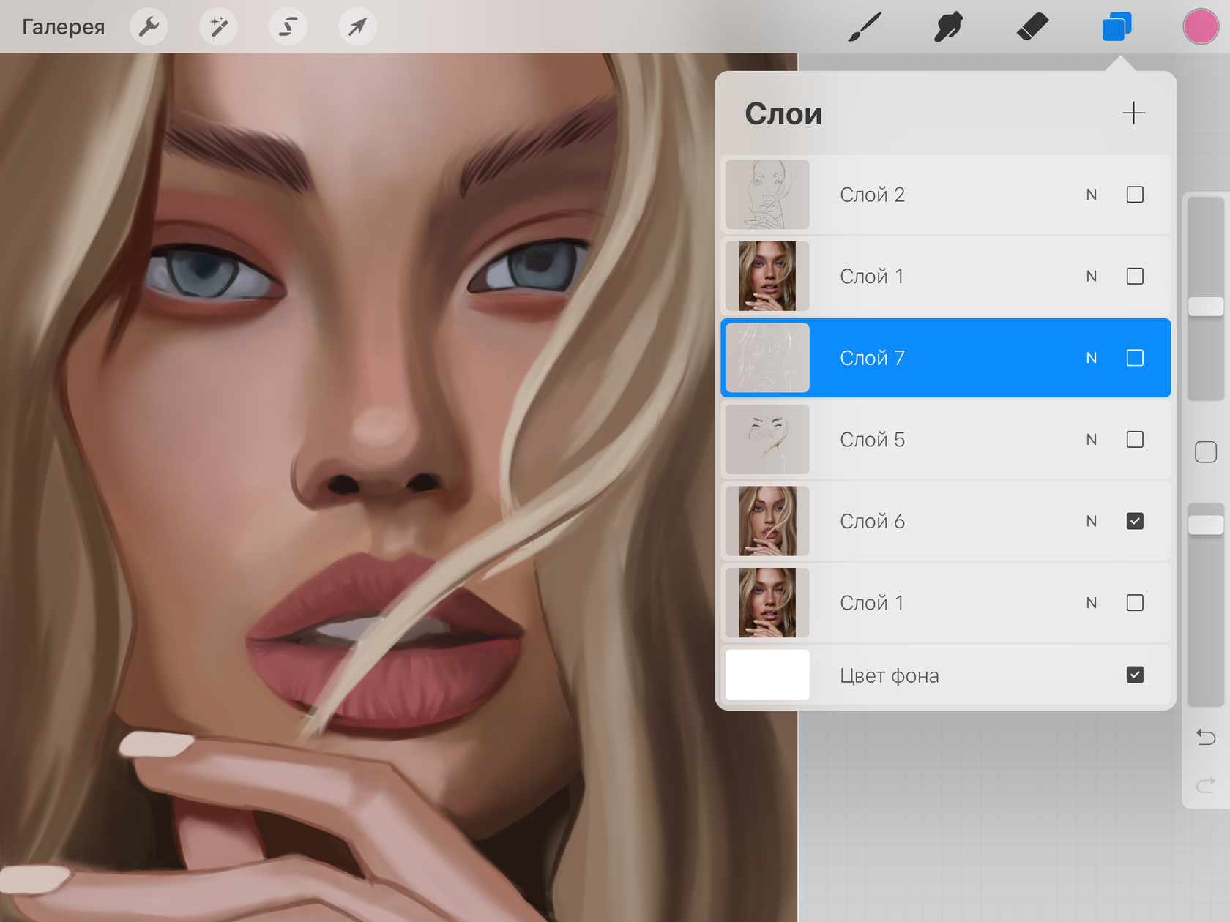Open blend mode N for Слой 5

(x=1092, y=440)
